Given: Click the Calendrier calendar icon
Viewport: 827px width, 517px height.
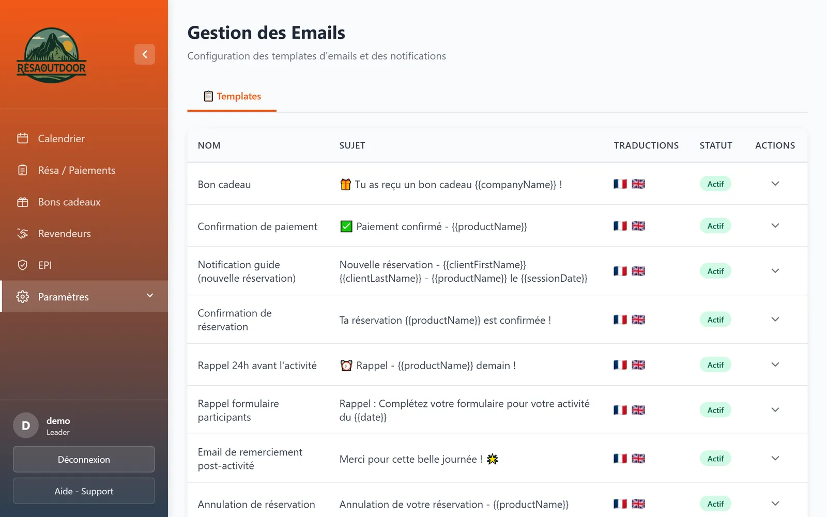Looking at the screenshot, I should (x=22, y=138).
